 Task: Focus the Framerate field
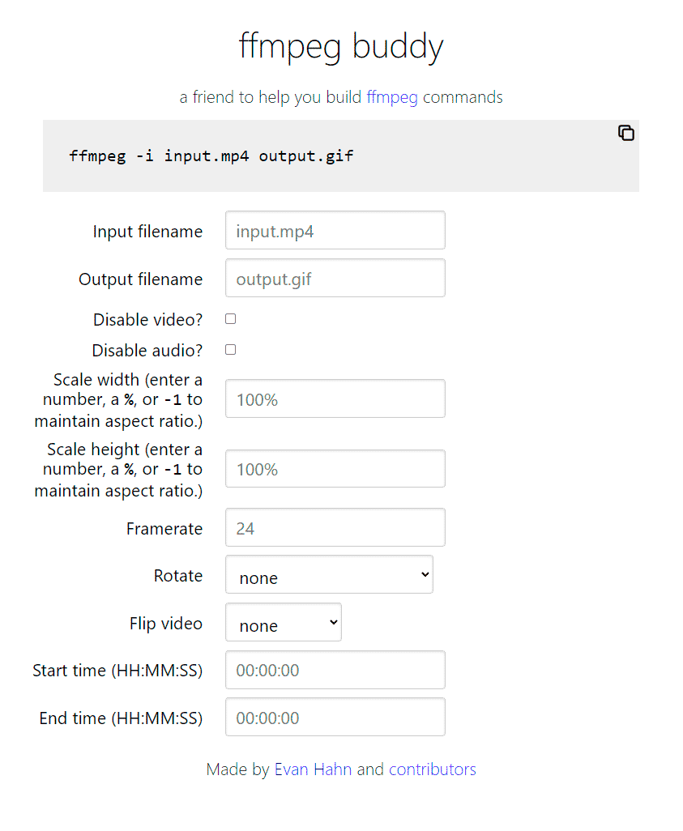pyautogui.click(x=335, y=527)
